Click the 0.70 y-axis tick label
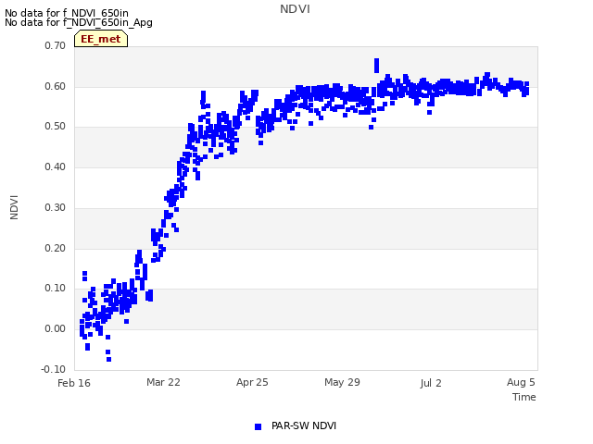The height and width of the screenshot is (444, 593). pos(56,45)
